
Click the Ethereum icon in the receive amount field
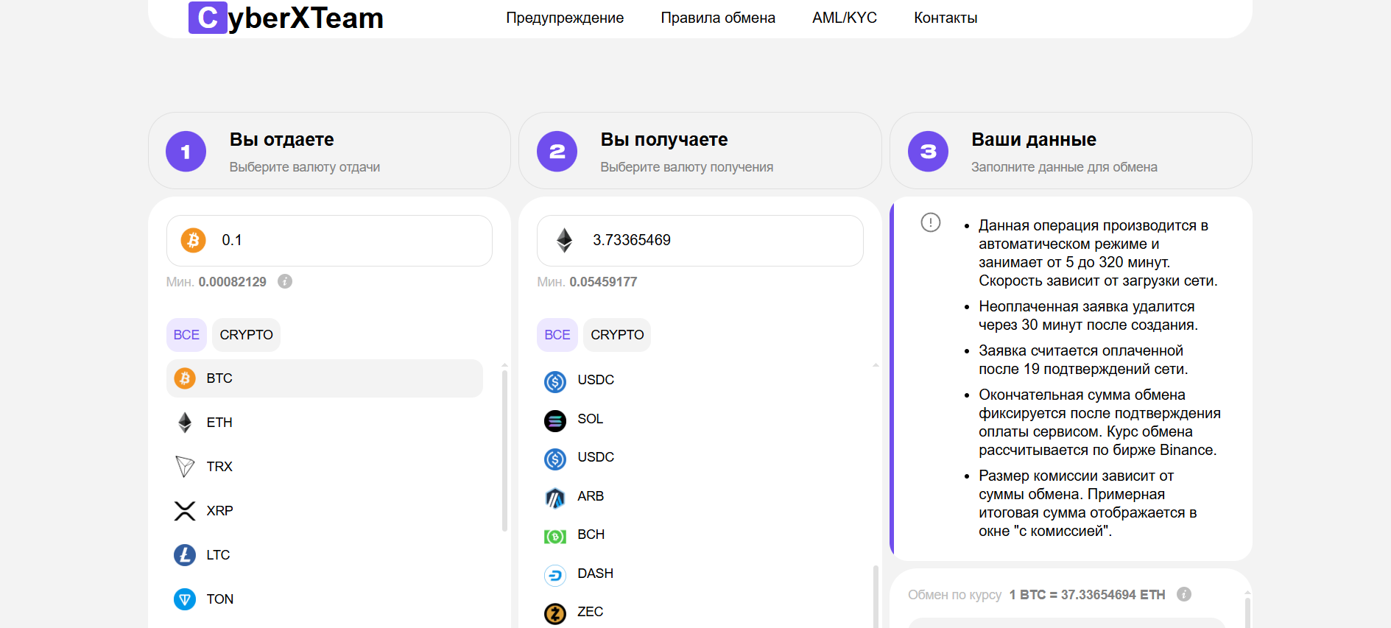pyautogui.click(x=565, y=240)
